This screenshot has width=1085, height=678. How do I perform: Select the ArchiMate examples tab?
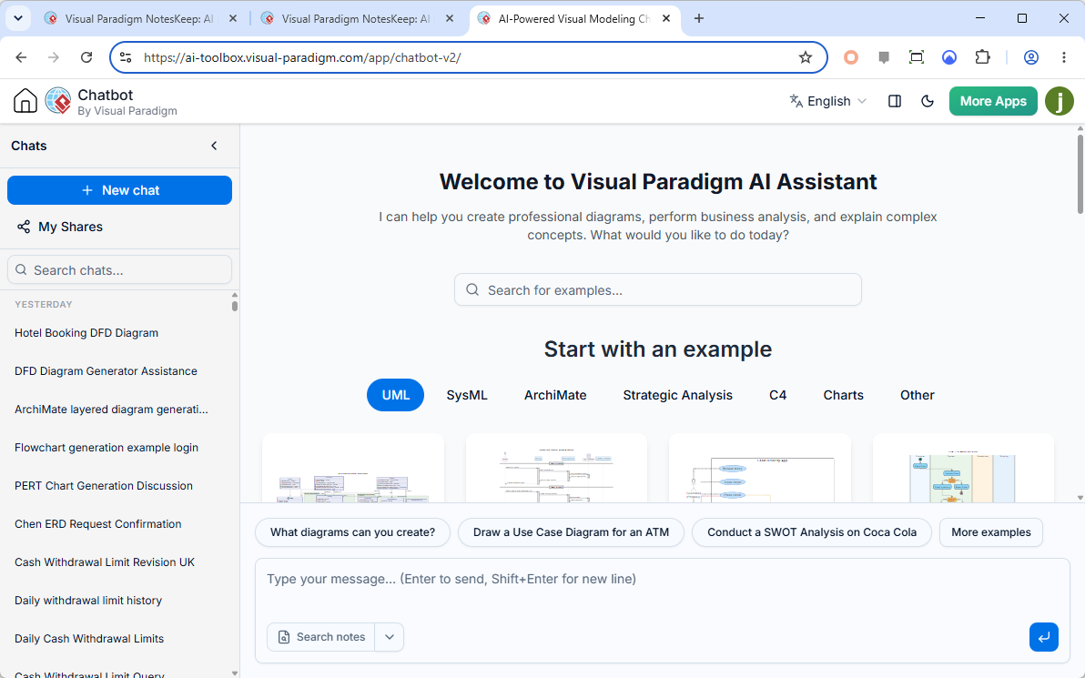click(555, 395)
